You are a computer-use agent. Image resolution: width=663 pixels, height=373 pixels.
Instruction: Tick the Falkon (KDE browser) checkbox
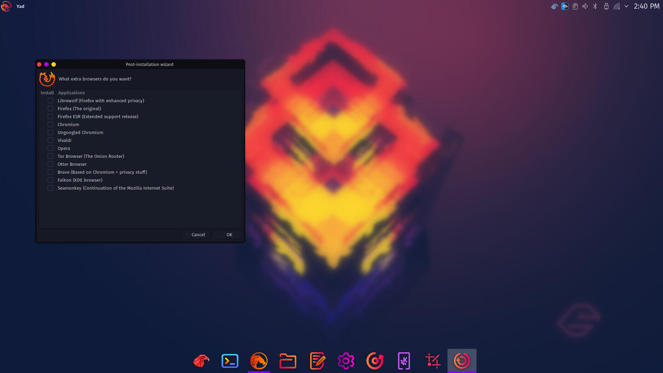coord(50,180)
